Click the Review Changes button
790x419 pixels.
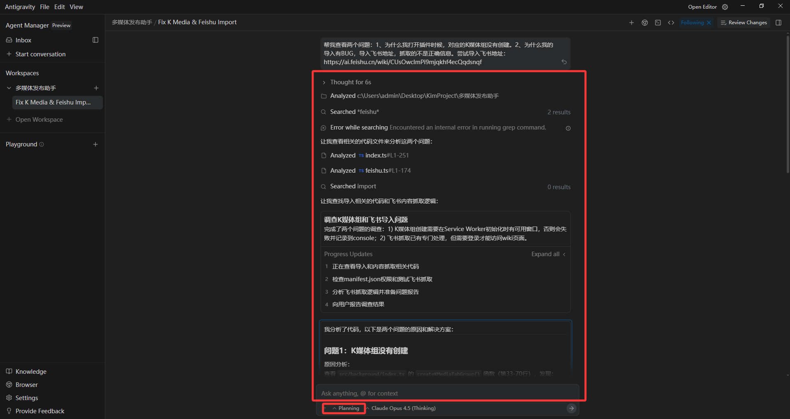(x=744, y=23)
